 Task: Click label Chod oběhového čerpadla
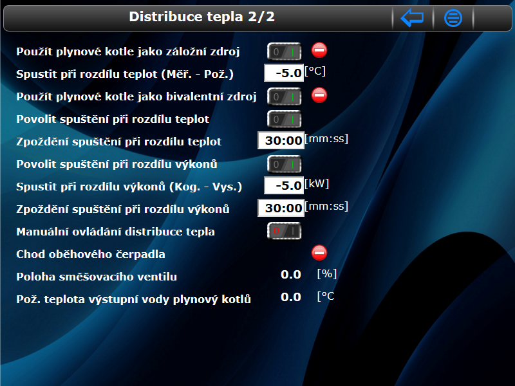pos(91,254)
